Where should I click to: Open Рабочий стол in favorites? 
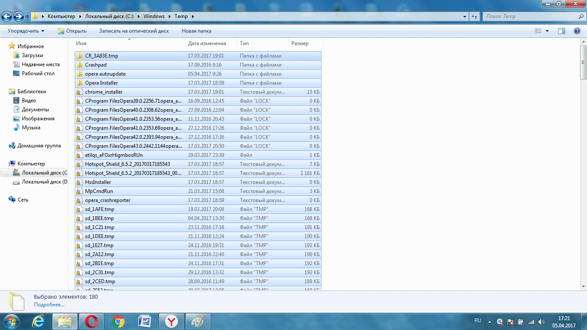pos(38,73)
